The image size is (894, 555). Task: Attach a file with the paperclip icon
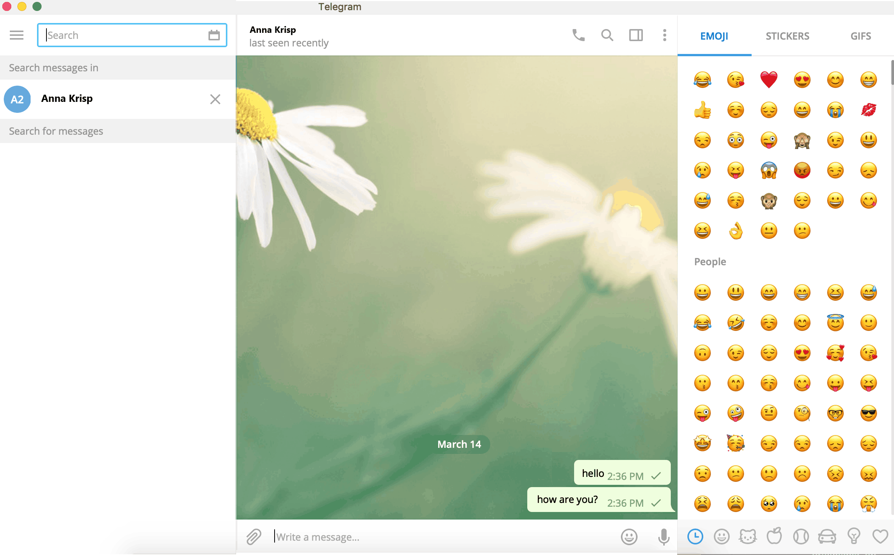pos(254,537)
